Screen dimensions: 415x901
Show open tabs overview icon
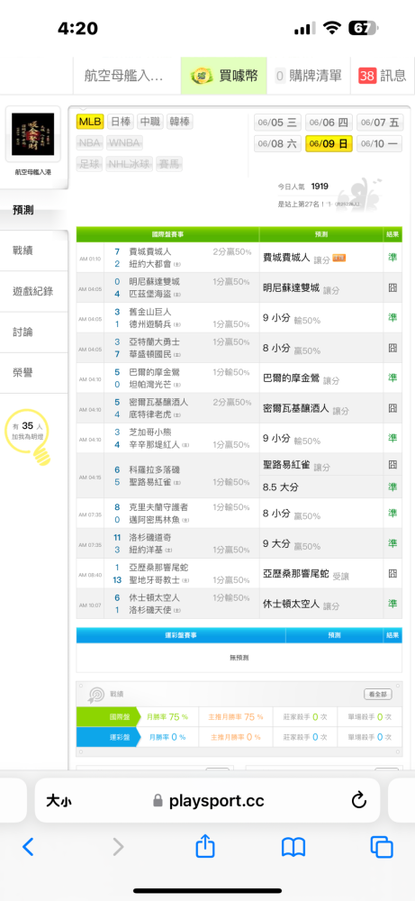382,847
